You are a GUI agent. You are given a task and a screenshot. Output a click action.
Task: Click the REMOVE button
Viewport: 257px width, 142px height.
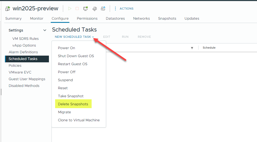[x=144, y=37]
